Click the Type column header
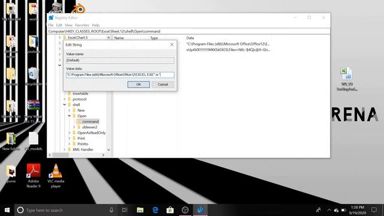 tap(154, 38)
